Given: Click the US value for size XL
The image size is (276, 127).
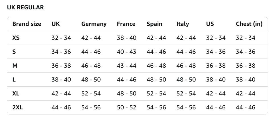Looking at the screenshot, I should (216, 93).
